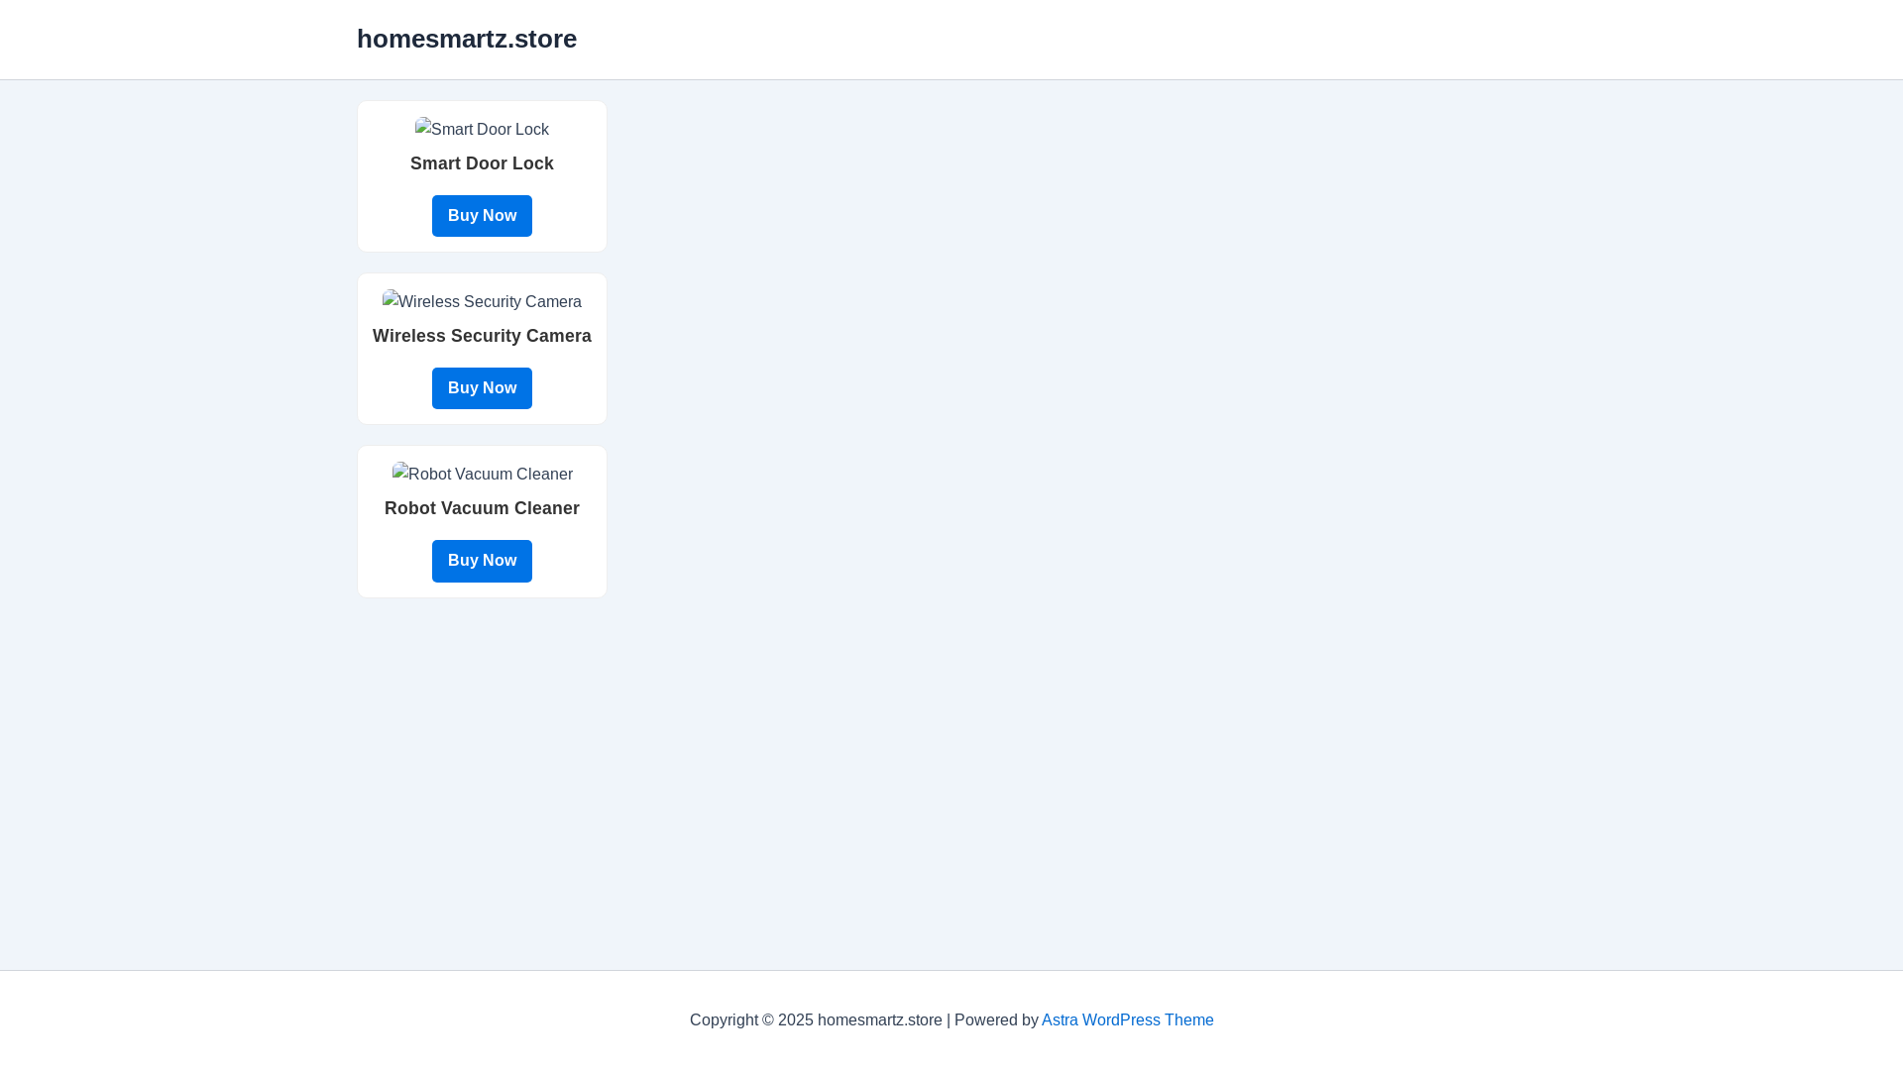Viewport: 1903px width, 1070px height.
Task: Select the Wireless Security Camera title
Action: tap(482, 336)
